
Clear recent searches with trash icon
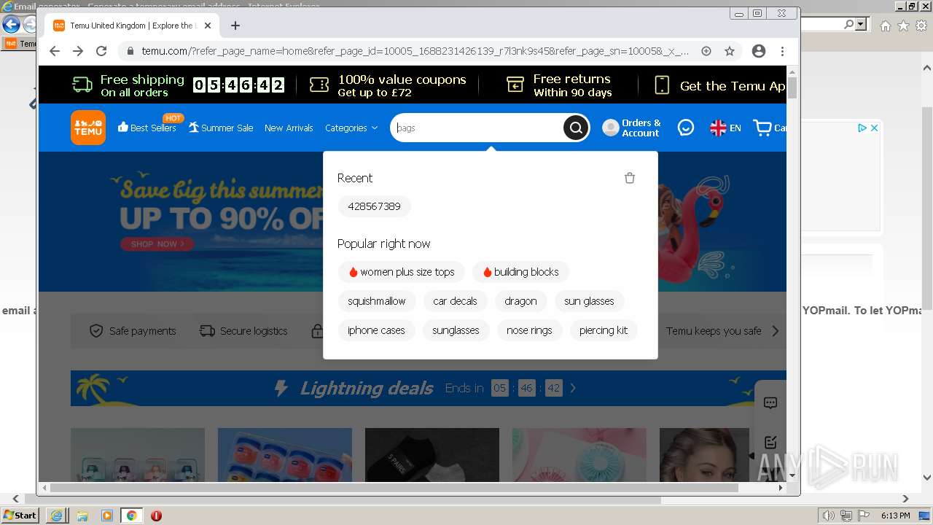pos(630,178)
